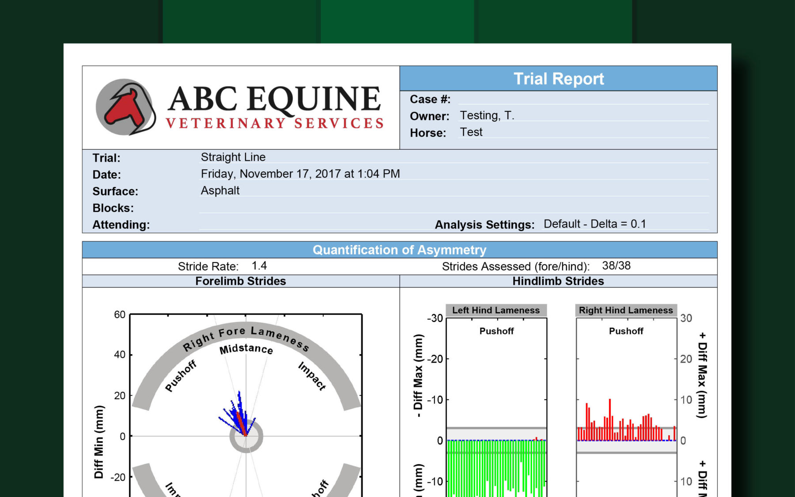Click the ABC Equine horse head logo
This screenshot has height=497, width=795.
point(125,107)
